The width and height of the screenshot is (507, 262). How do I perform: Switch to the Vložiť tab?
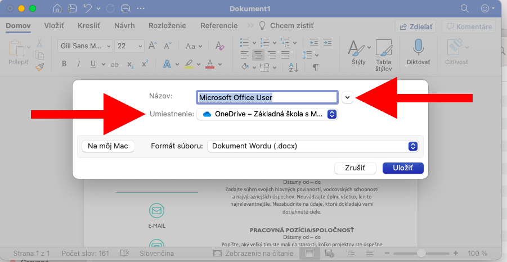(x=55, y=26)
